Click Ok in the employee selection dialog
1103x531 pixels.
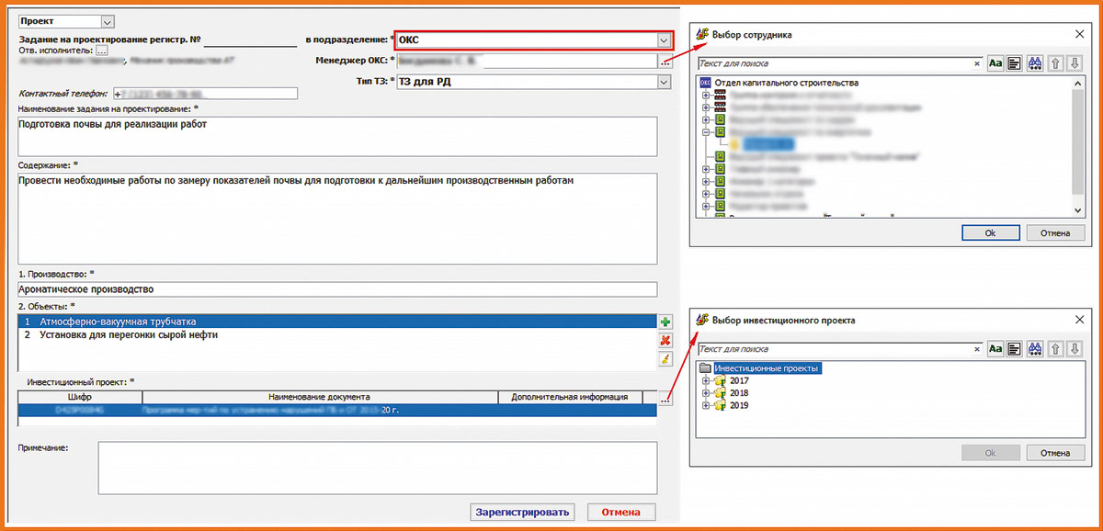(x=990, y=232)
